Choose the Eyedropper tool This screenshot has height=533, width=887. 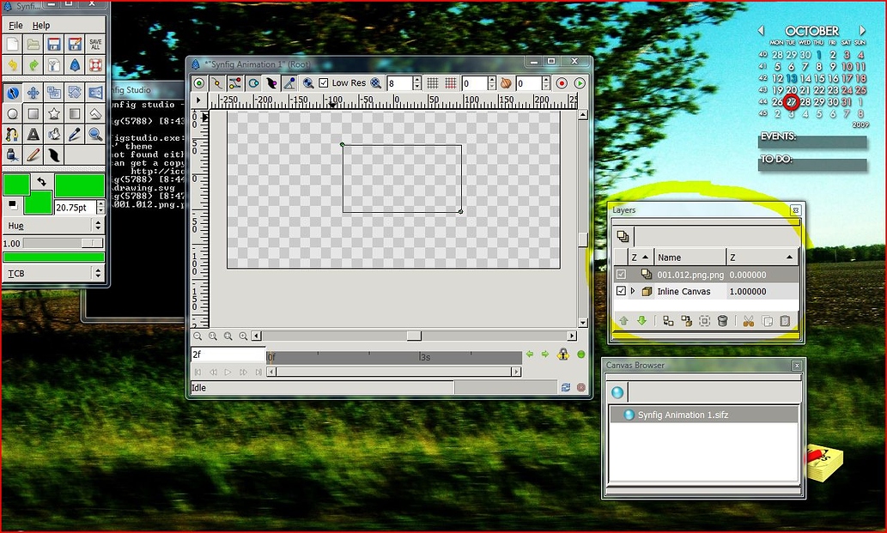pos(75,134)
